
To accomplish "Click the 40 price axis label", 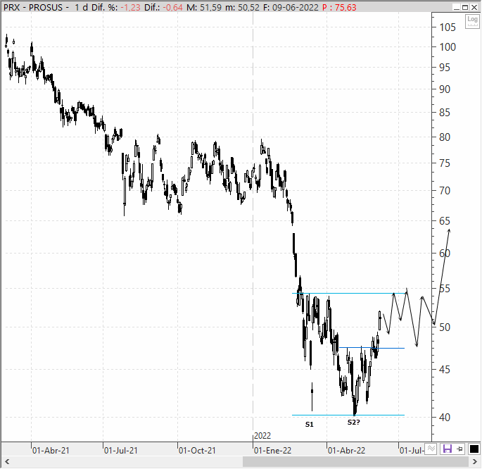I will [x=445, y=418].
